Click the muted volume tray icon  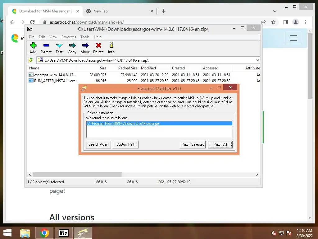274,233
